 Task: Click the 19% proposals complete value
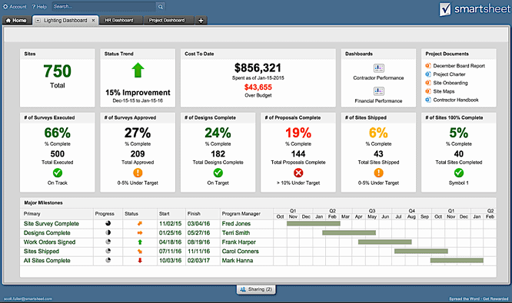[x=298, y=133]
